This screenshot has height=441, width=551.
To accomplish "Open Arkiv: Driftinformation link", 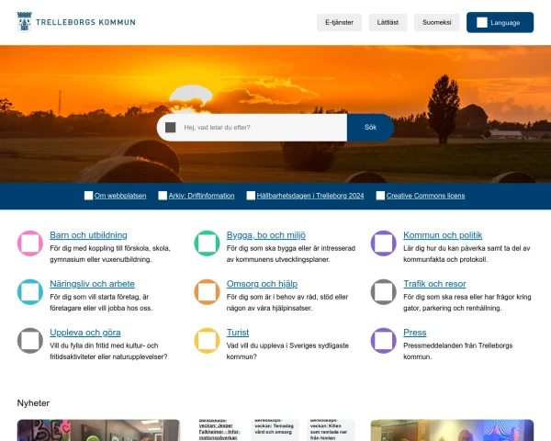I will tap(201, 196).
